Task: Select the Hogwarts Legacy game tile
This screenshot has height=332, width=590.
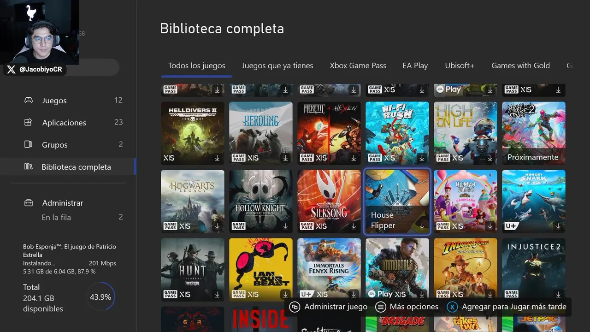Action: (193, 202)
